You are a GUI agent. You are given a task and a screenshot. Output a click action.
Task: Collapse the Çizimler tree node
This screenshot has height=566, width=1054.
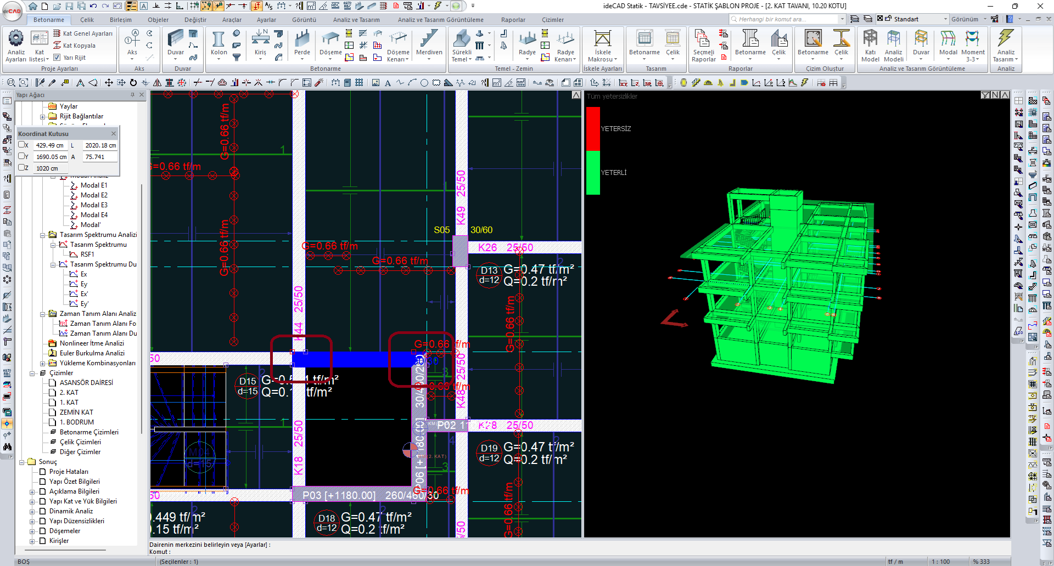[32, 373]
